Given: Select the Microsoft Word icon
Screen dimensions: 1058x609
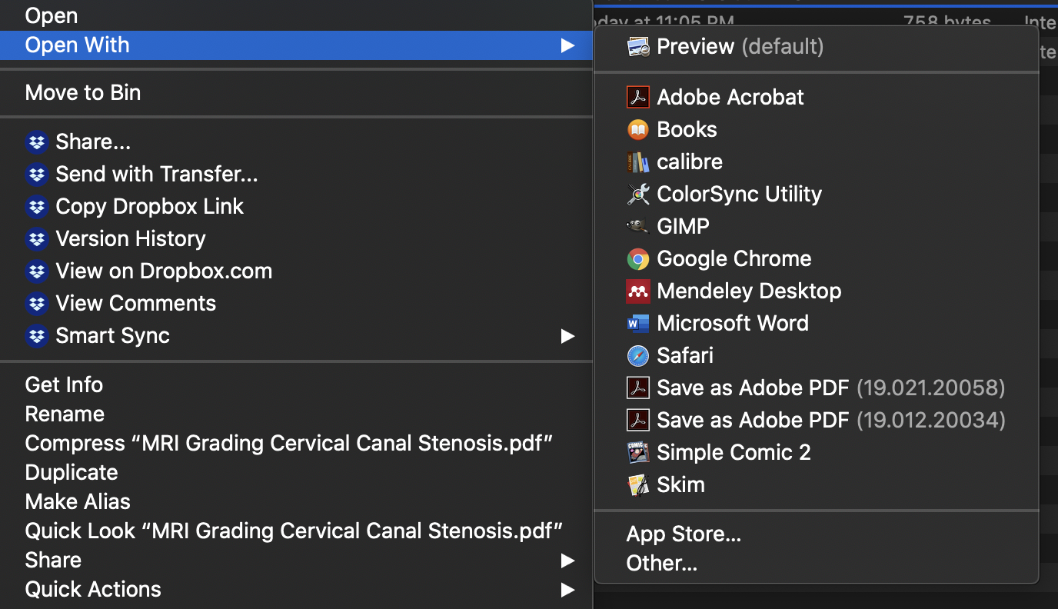Looking at the screenshot, I should pyautogui.click(x=638, y=323).
